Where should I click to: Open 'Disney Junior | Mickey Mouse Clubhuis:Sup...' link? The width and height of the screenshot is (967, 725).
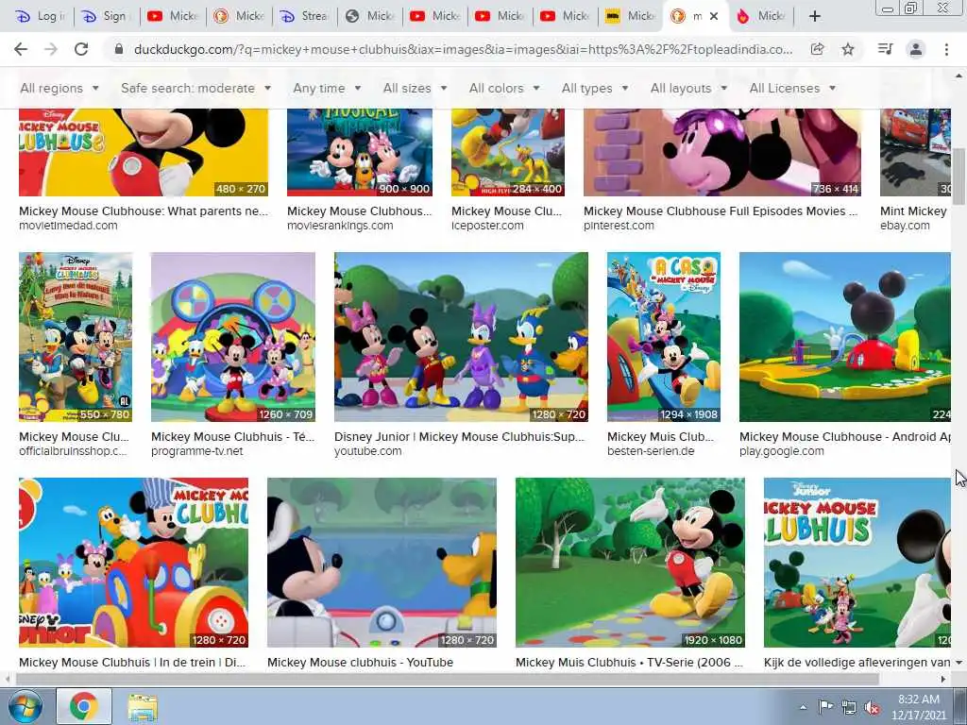(x=460, y=437)
